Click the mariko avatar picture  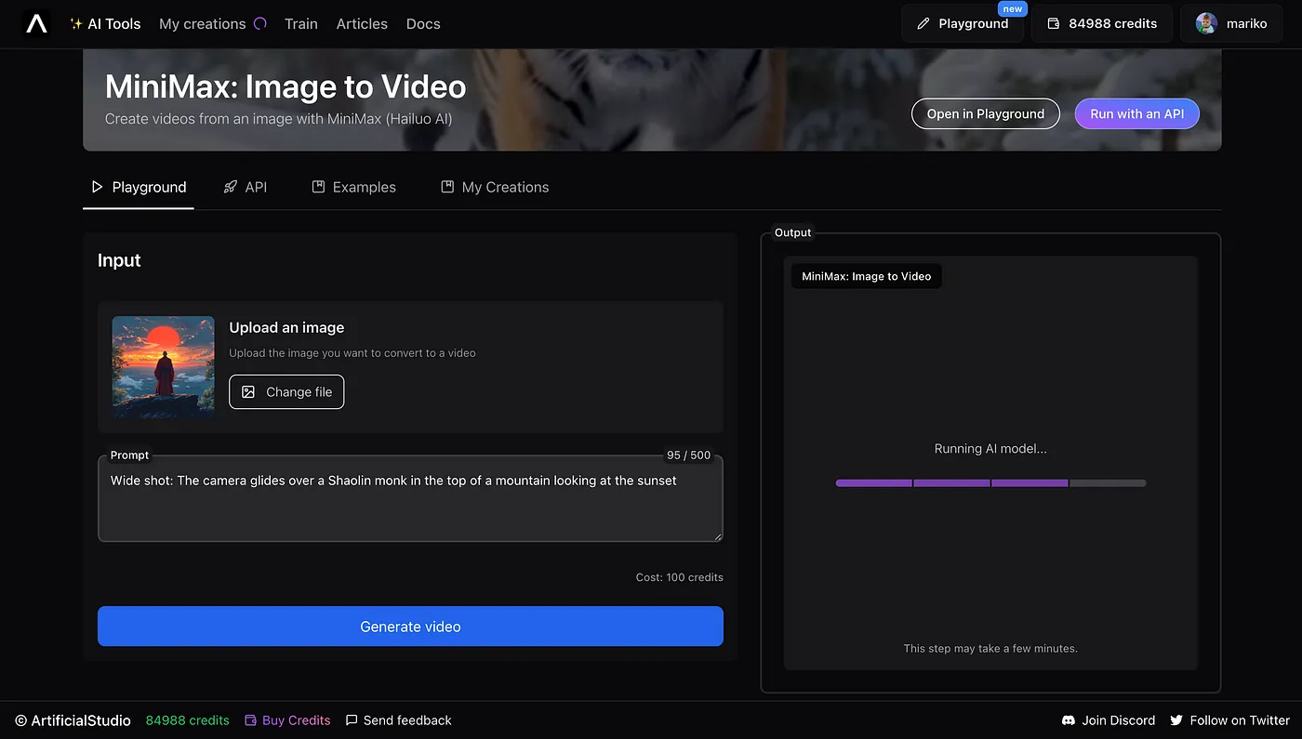[x=1206, y=23]
